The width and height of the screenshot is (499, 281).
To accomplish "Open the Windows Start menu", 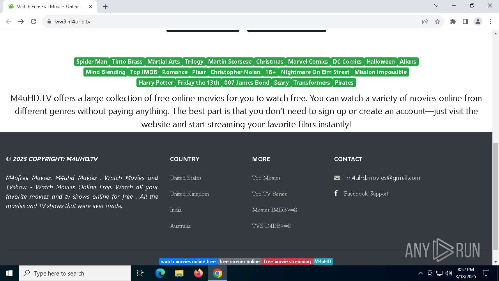I will [x=9, y=273].
